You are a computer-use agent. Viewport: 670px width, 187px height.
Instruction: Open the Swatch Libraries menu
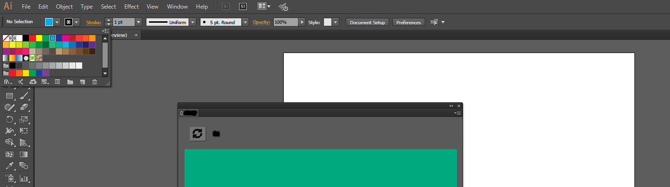[x=8, y=82]
